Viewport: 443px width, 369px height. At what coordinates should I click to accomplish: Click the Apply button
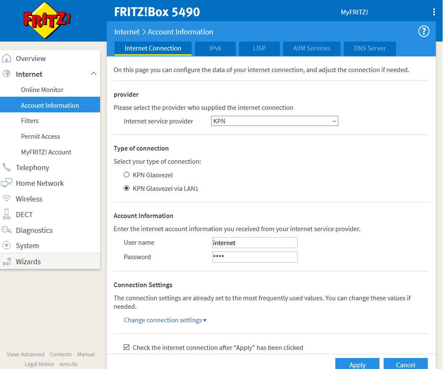(x=357, y=364)
